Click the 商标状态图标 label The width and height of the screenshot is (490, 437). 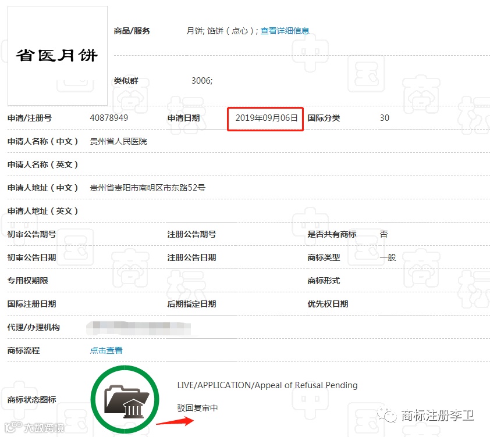point(32,400)
